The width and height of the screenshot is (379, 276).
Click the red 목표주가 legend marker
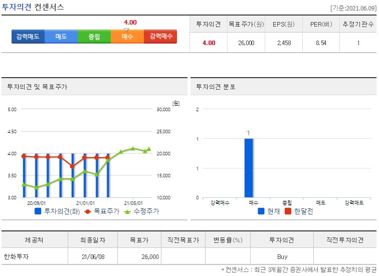tap(88, 212)
